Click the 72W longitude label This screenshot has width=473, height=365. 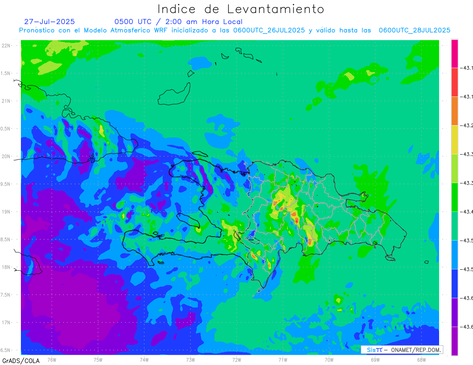coord(236,359)
